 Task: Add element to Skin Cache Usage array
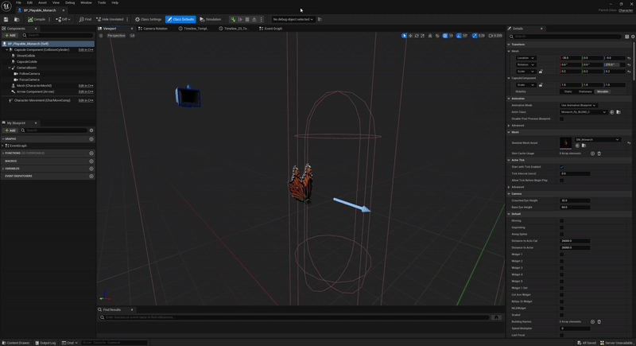pos(592,154)
